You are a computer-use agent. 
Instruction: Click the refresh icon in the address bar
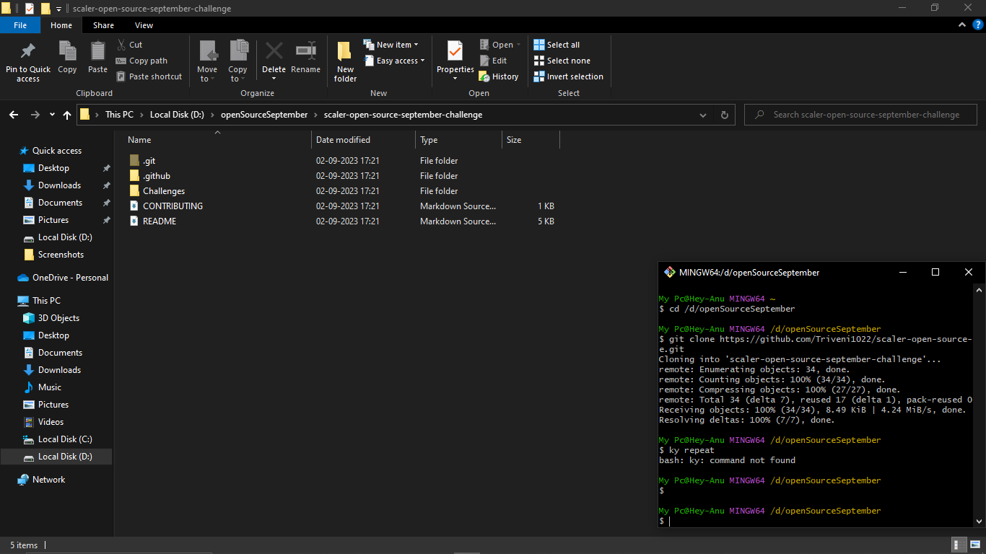[x=724, y=114]
